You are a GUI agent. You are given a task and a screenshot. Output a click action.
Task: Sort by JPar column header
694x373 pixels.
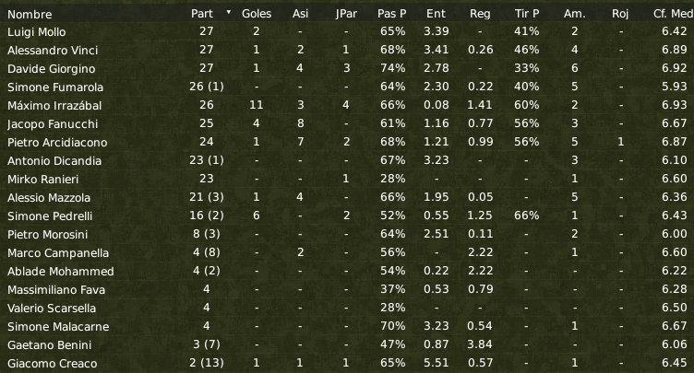point(346,14)
